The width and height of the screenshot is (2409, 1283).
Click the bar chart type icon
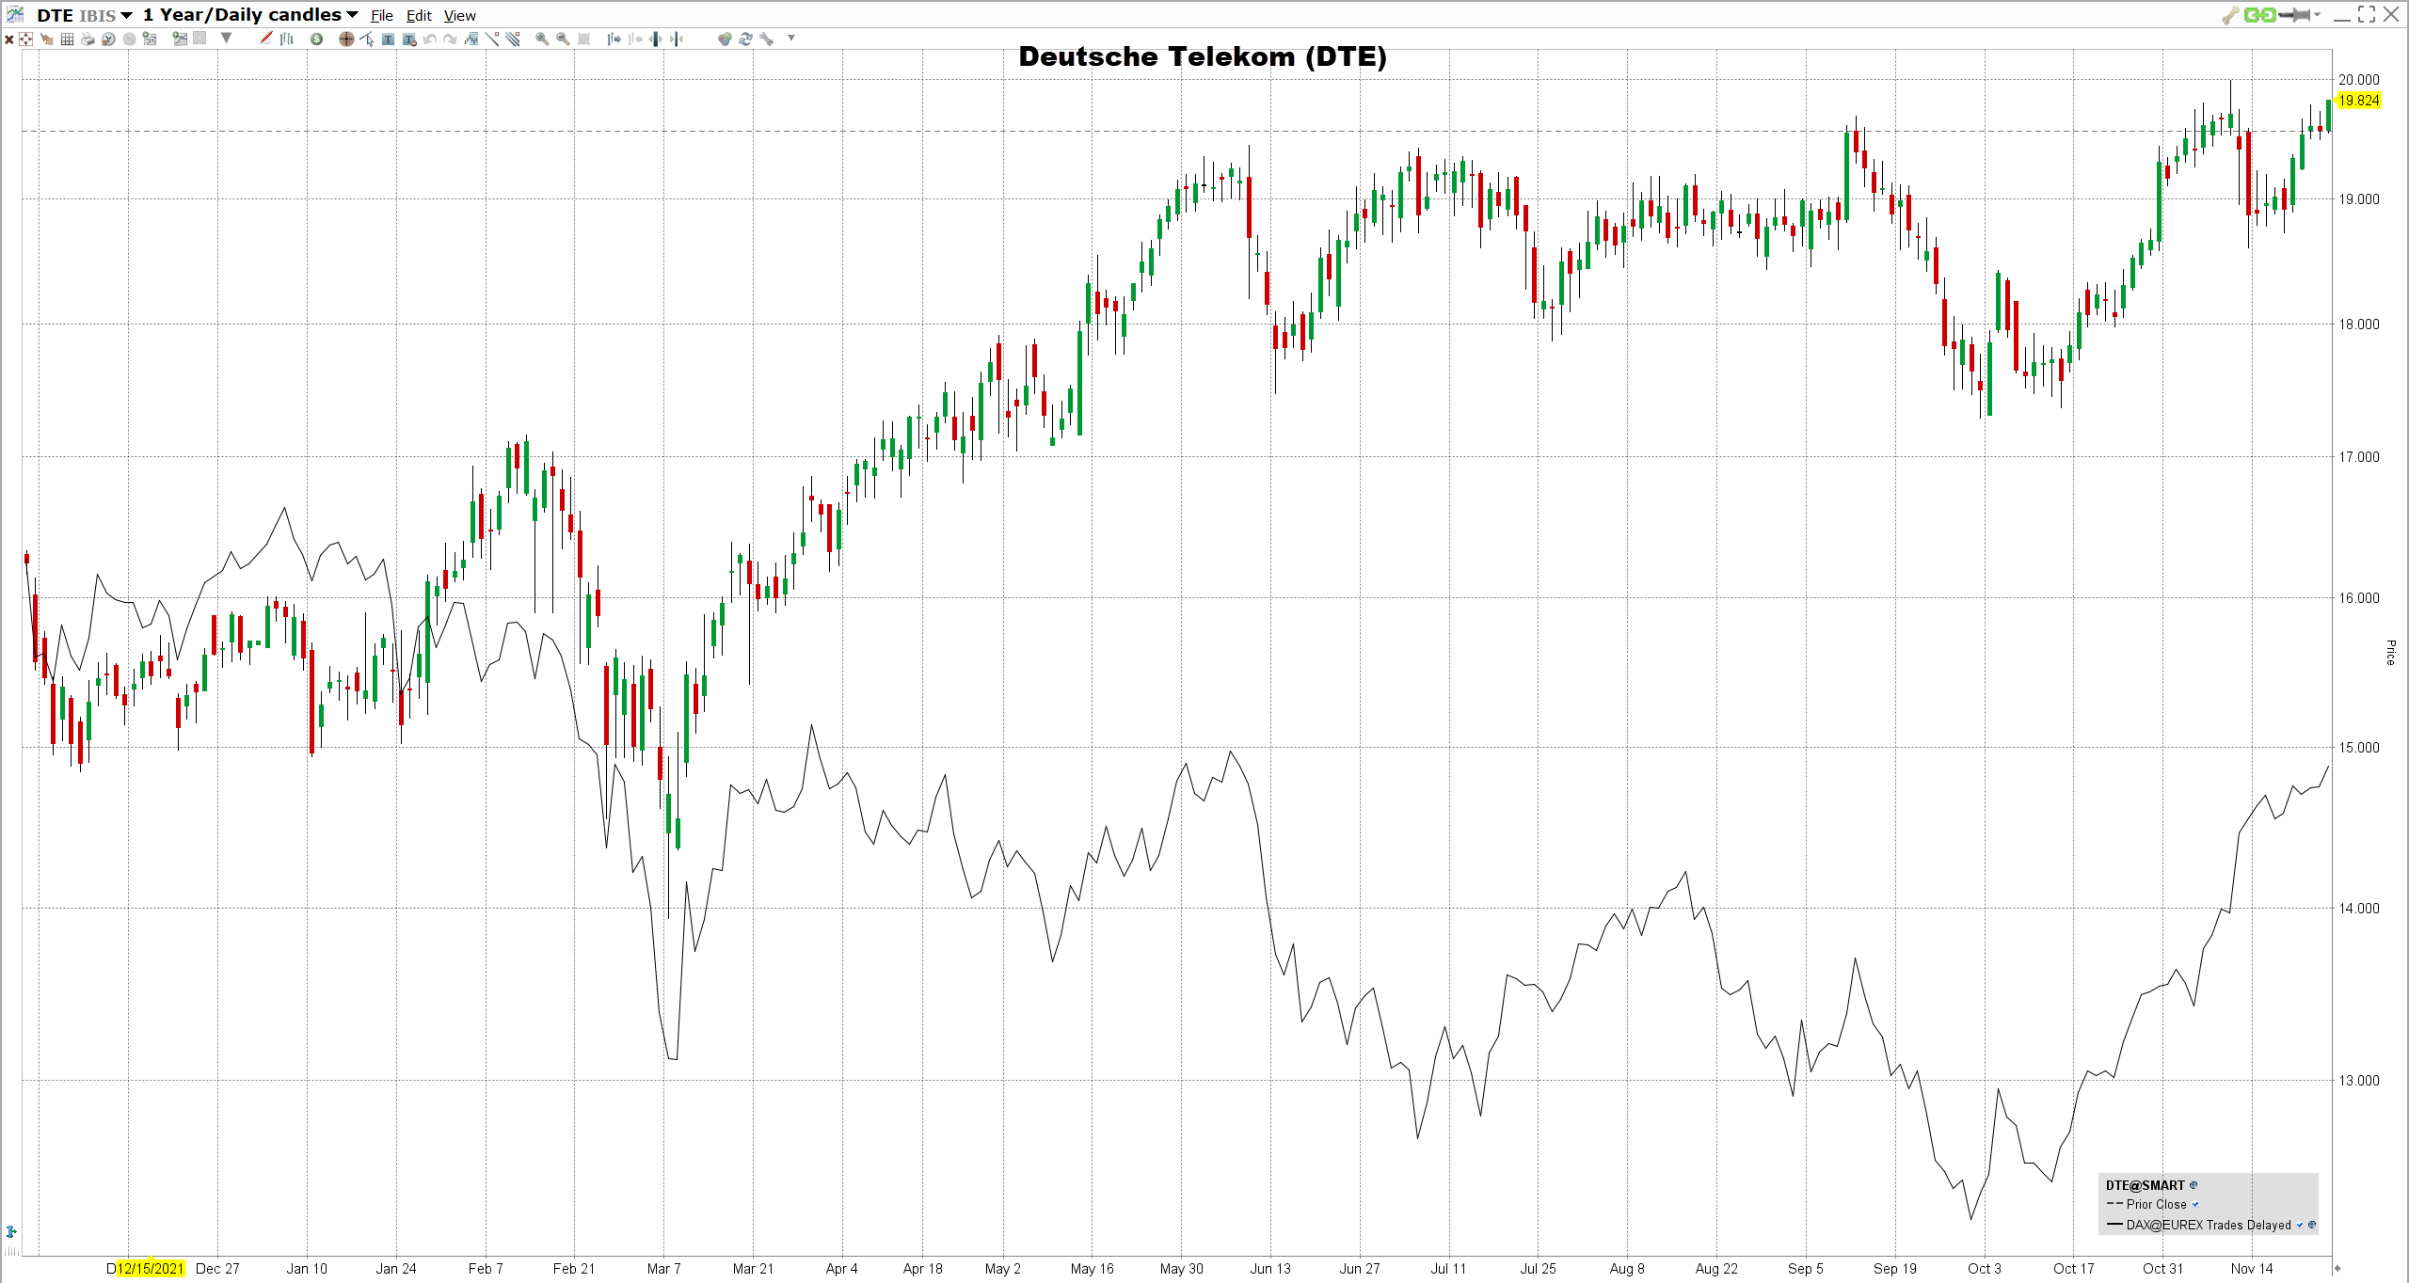287,39
